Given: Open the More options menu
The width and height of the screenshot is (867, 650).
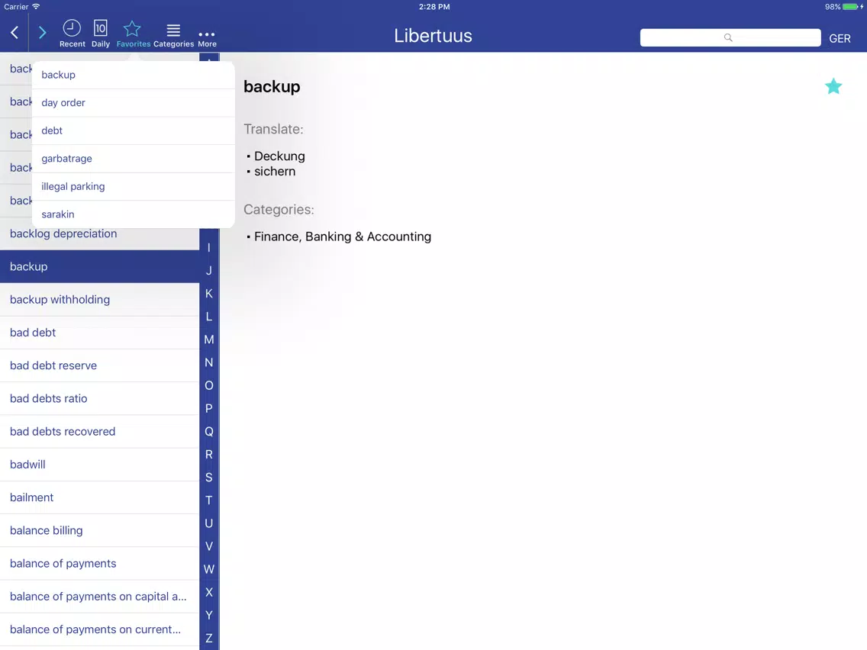Looking at the screenshot, I should click(207, 38).
